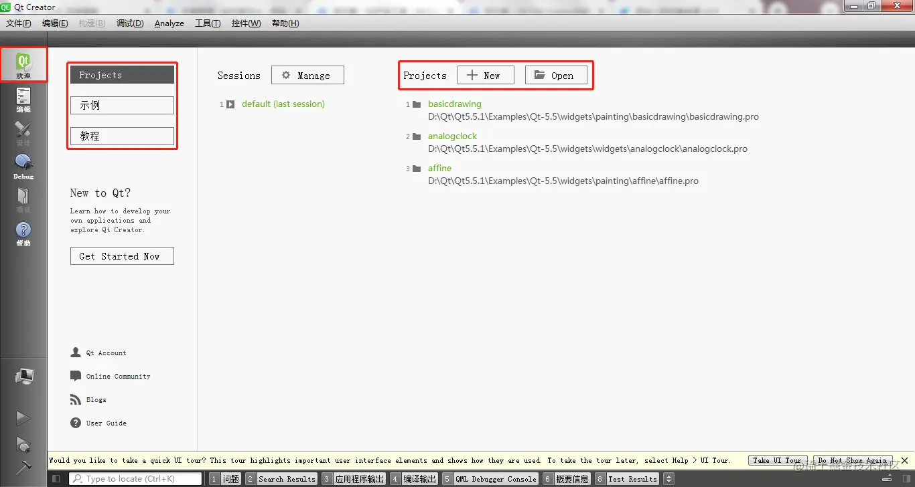The height and width of the screenshot is (487, 915).
Task: Click folder icon beside analogclock
Action: tap(417, 136)
